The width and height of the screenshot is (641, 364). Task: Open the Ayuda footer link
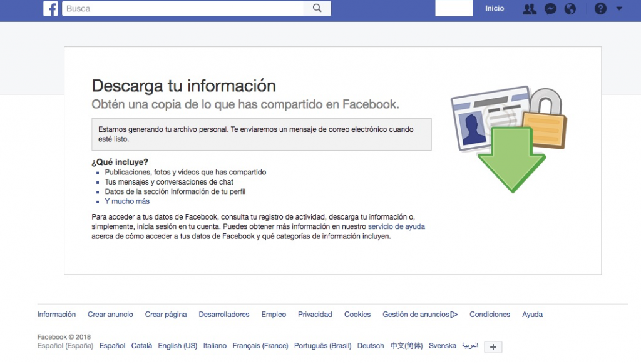(x=532, y=314)
